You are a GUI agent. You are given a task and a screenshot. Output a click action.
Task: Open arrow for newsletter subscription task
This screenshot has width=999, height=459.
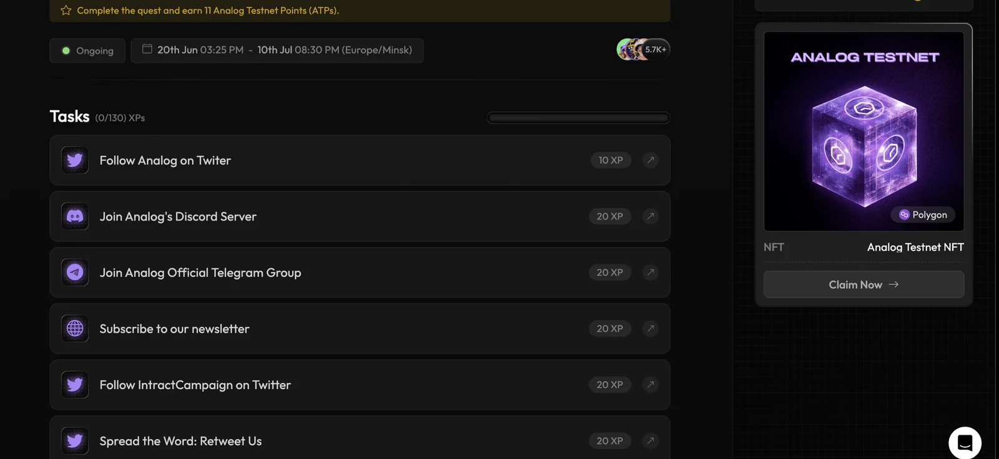[651, 329]
